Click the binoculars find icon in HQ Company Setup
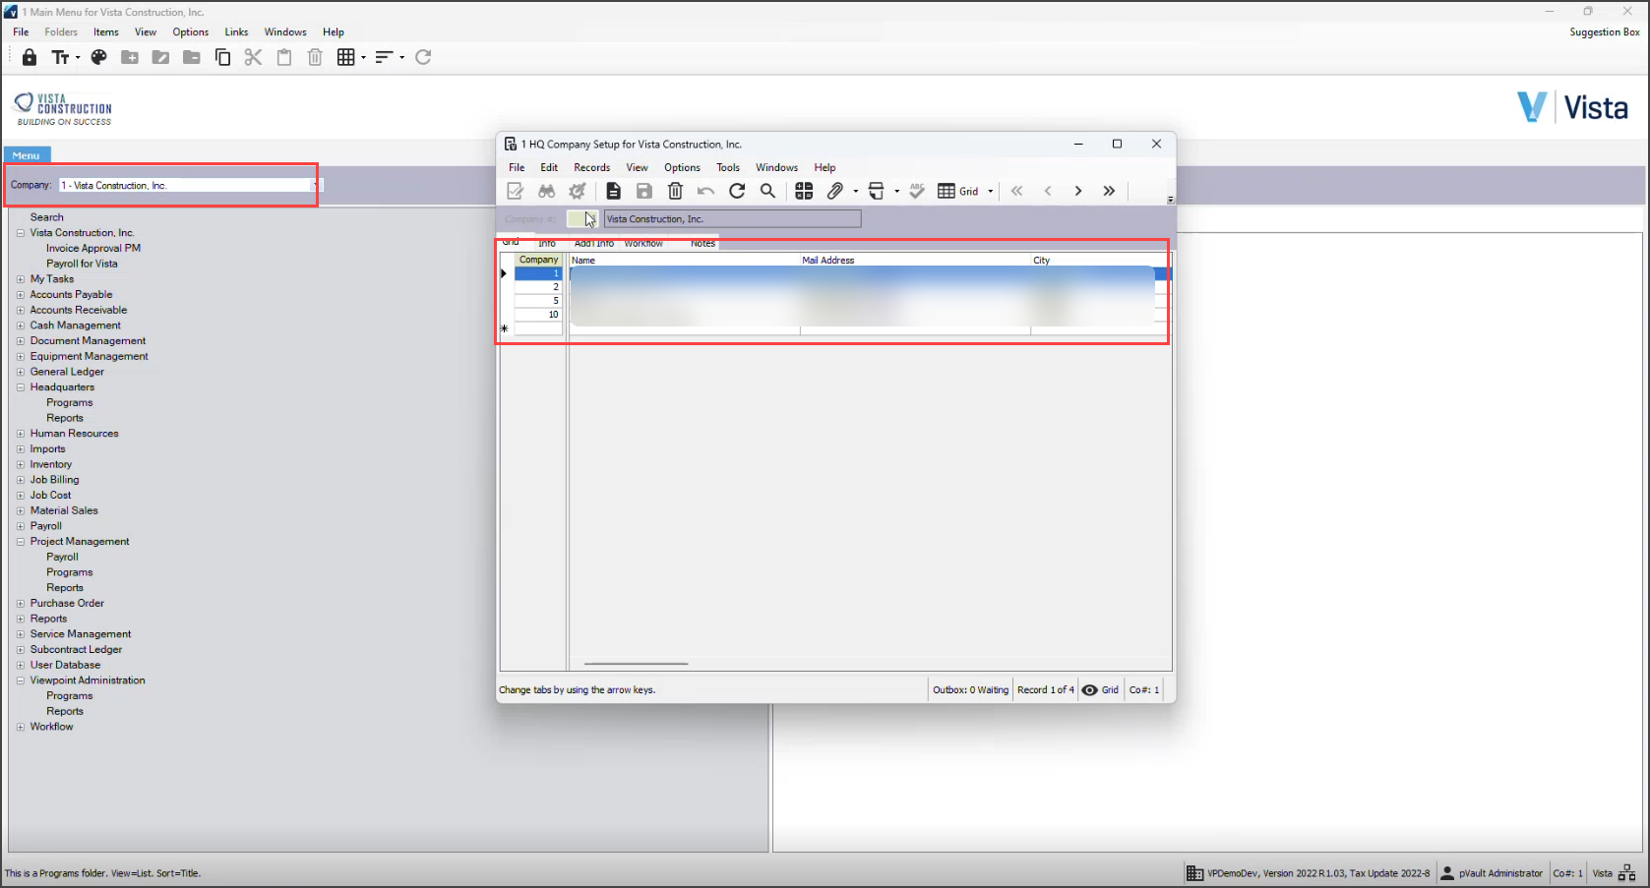The width and height of the screenshot is (1650, 888). pos(547,191)
